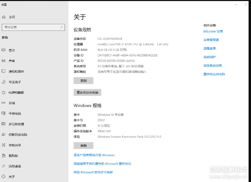
Task: Open 更改产品密钥或升级 Windows link
Action: click(94, 155)
